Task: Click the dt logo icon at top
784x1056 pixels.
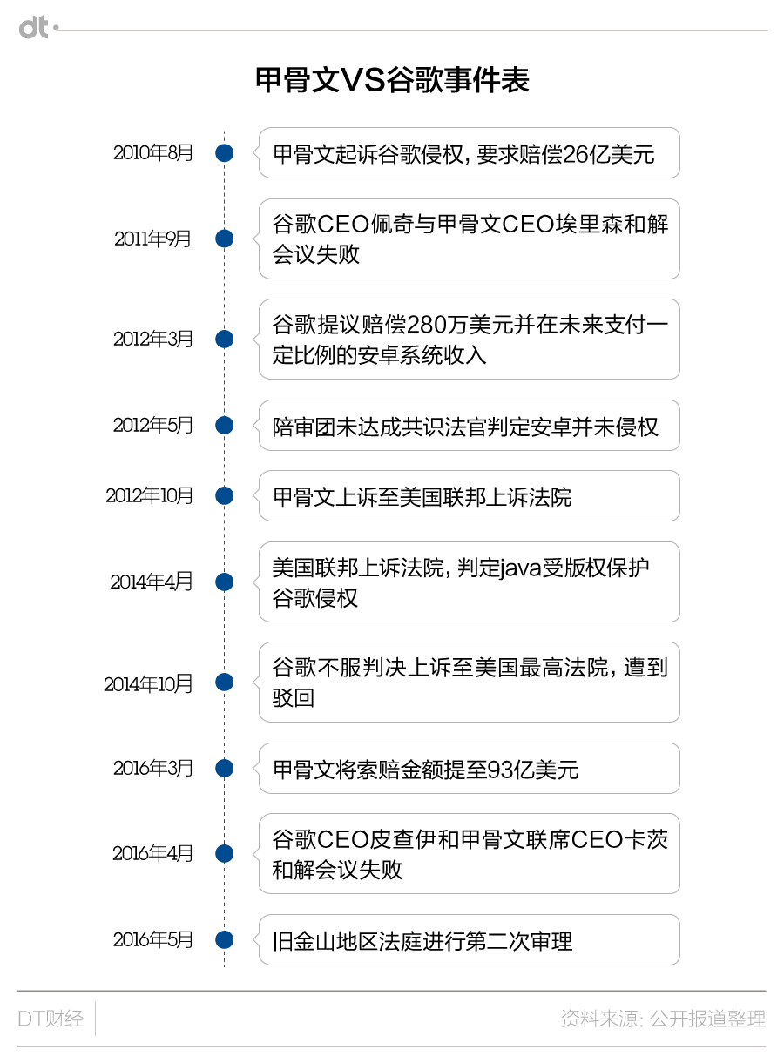Action: (x=37, y=29)
